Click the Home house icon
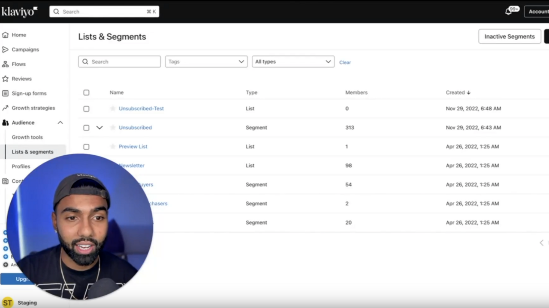549x308 pixels. pos(5,35)
